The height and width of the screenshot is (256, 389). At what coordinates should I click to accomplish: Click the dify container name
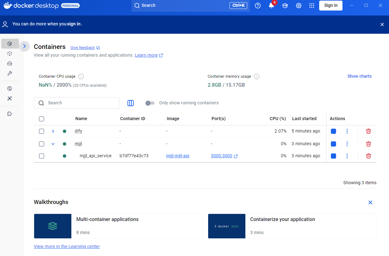tap(78, 131)
